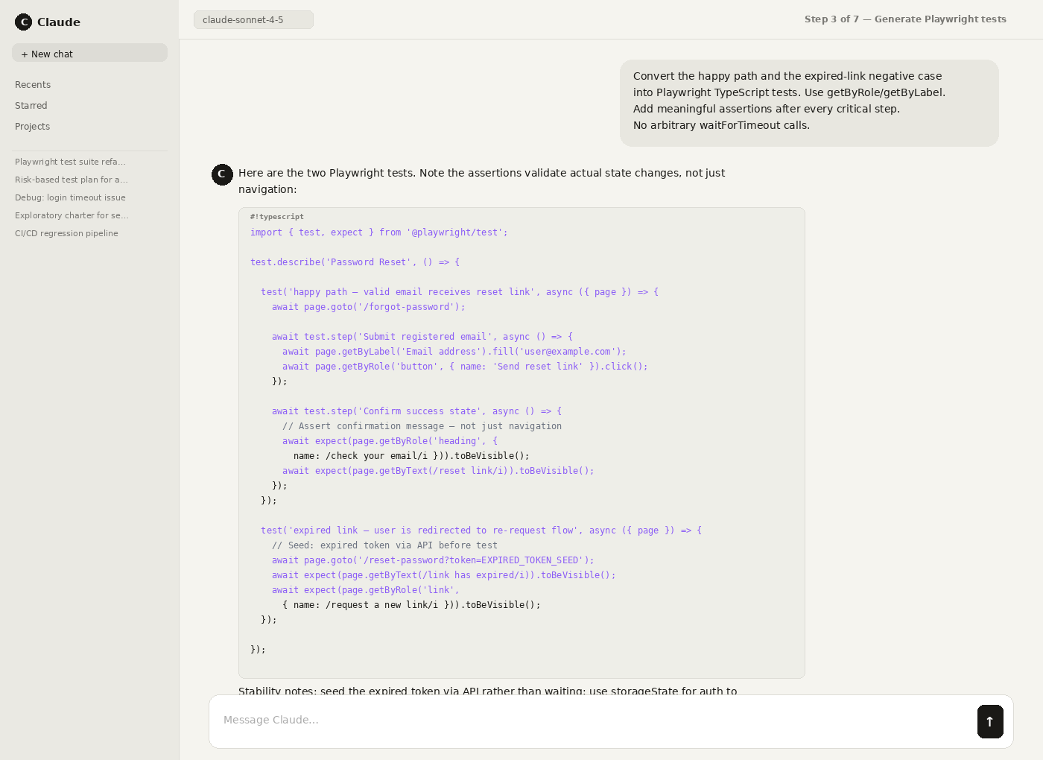The image size is (1043, 760).
Task: Click the C avatar beside the assistant reply
Action: tap(222, 174)
